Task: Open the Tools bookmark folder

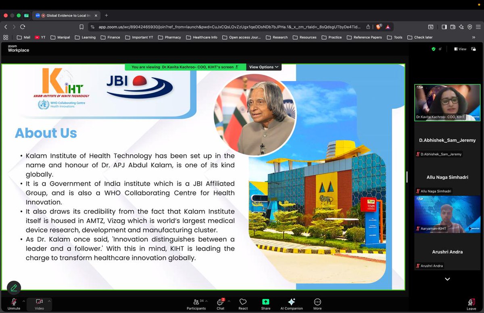Action: click(x=394, y=37)
